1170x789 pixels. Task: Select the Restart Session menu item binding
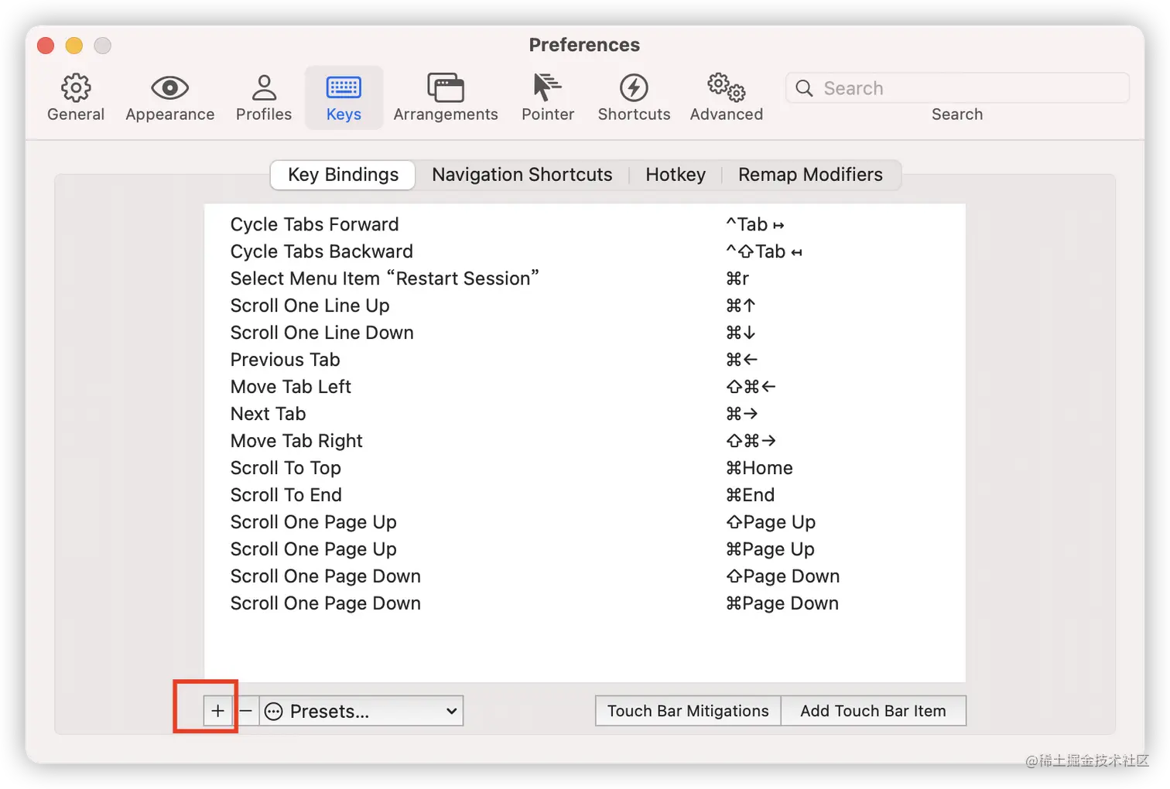[584, 278]
